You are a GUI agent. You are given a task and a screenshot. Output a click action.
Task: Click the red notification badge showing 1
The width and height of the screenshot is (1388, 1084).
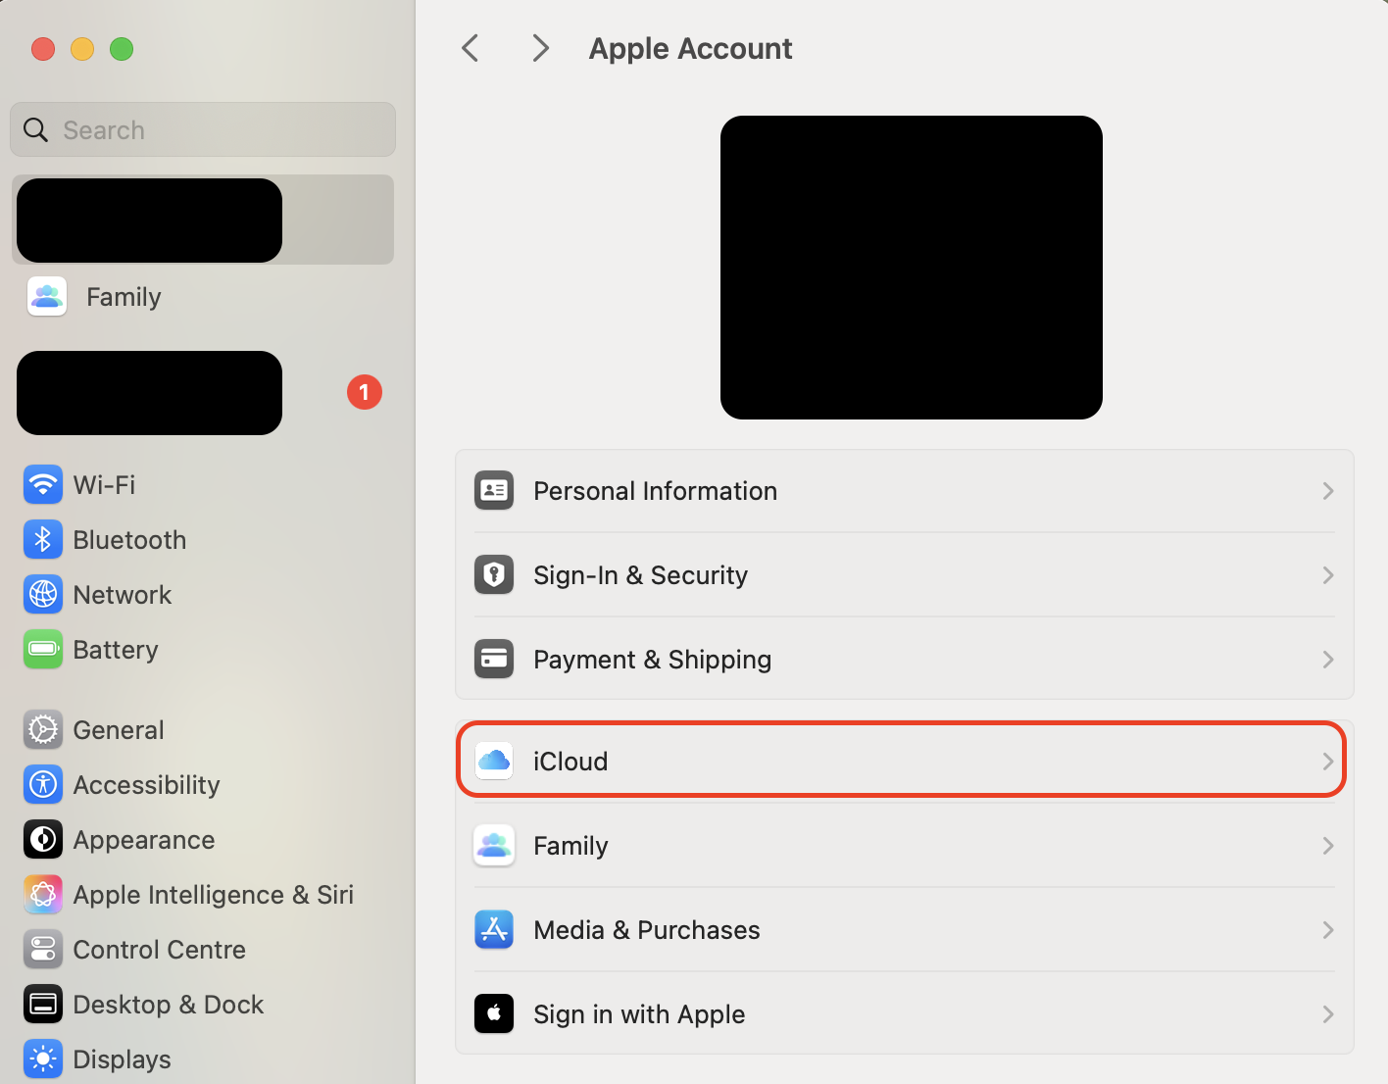(365, 392)
